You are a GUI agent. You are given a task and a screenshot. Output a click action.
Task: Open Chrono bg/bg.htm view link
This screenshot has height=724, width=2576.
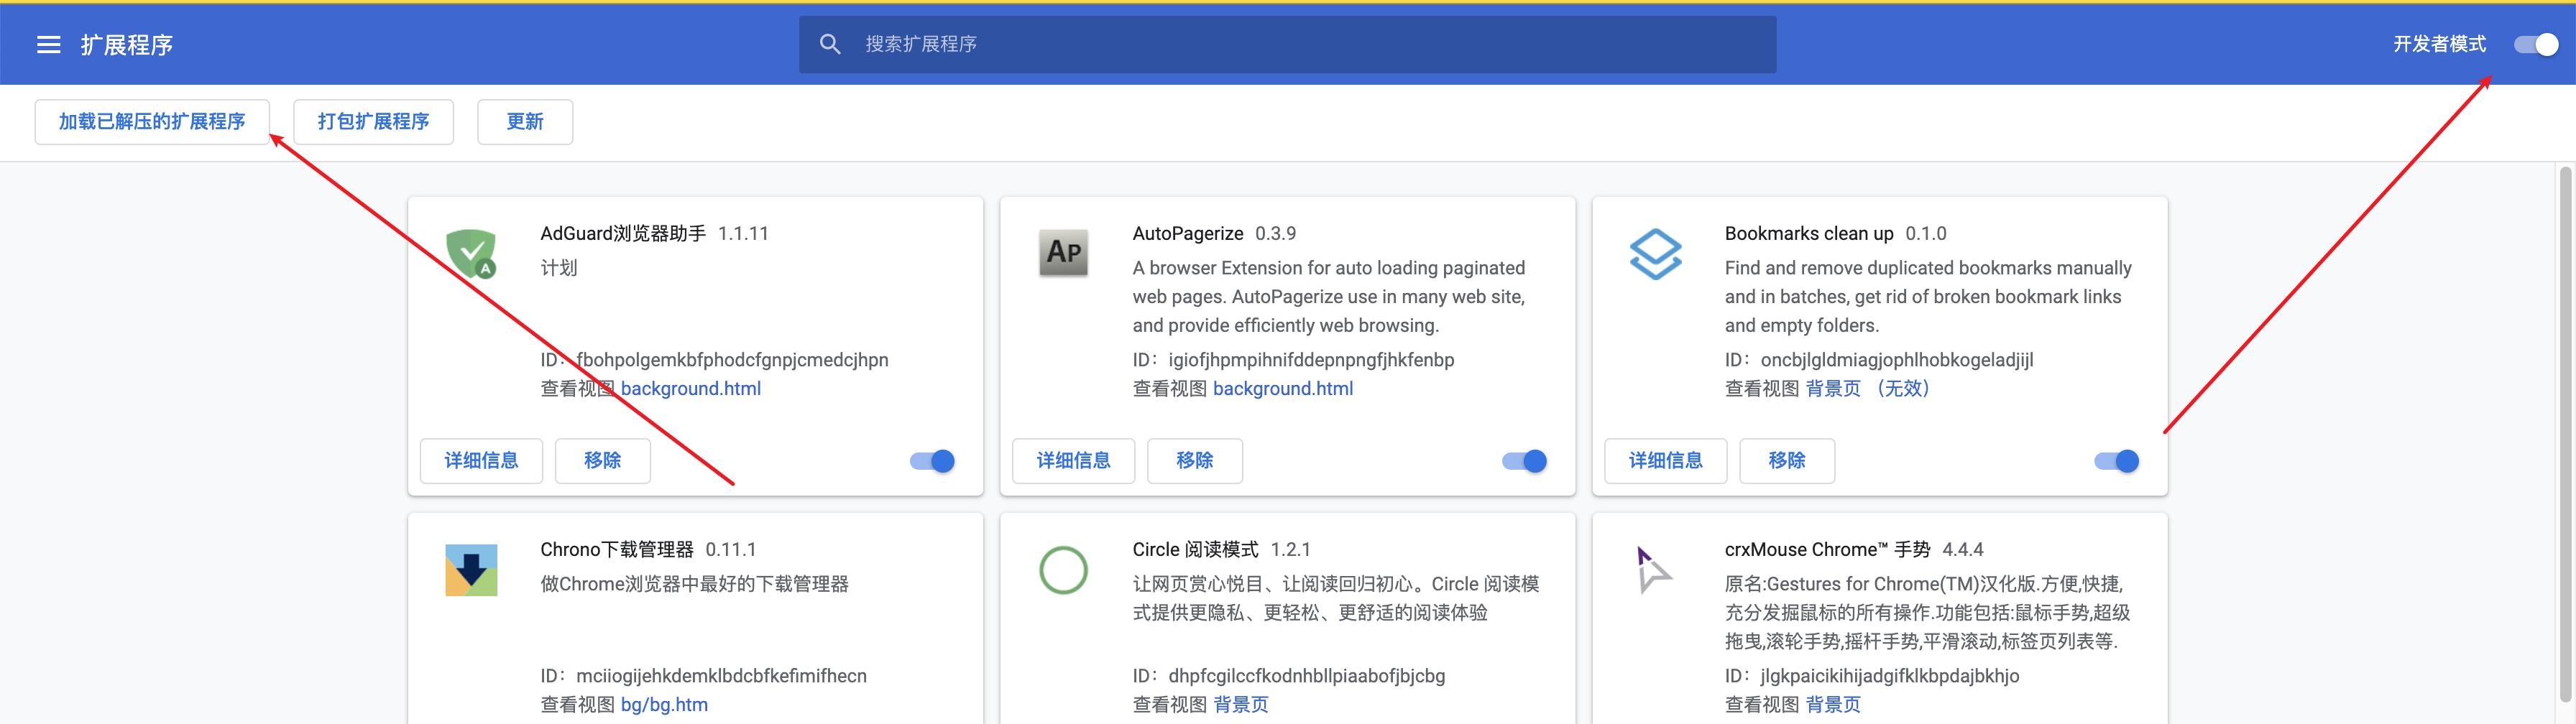[x=664, y=705]
